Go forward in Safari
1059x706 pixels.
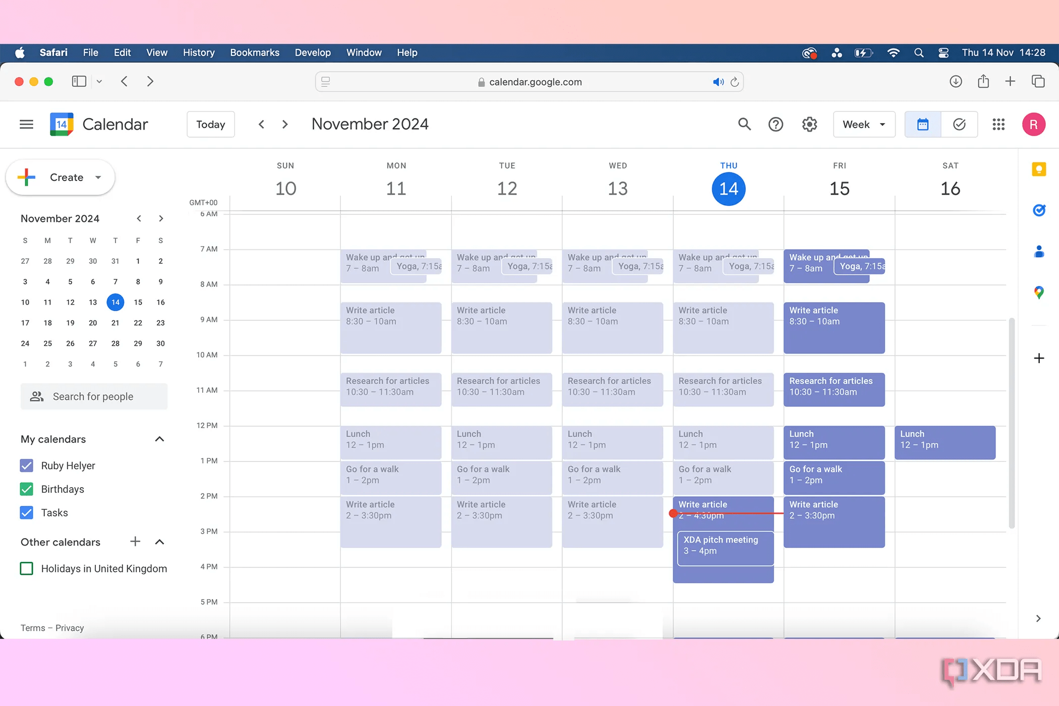click(150, 81)
